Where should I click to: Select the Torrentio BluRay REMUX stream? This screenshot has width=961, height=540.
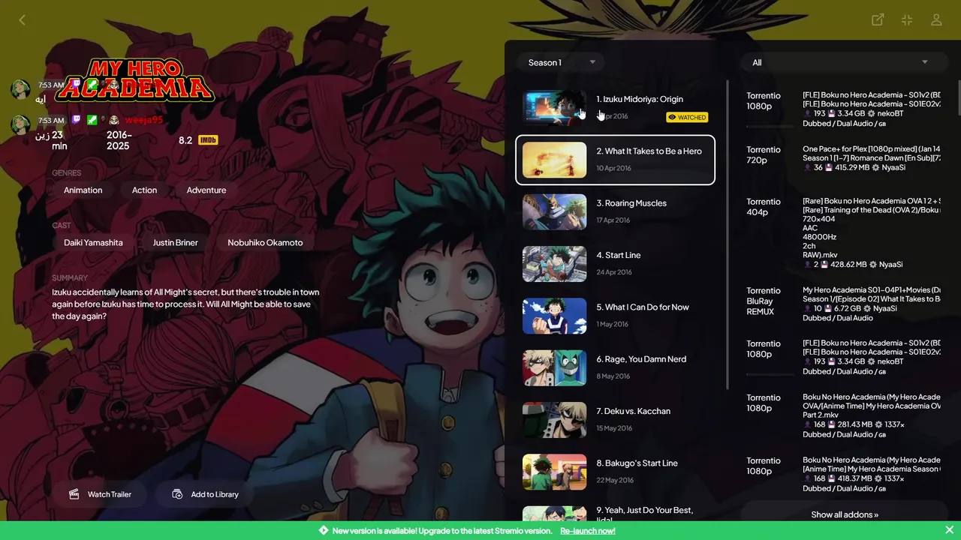point(845,304)
